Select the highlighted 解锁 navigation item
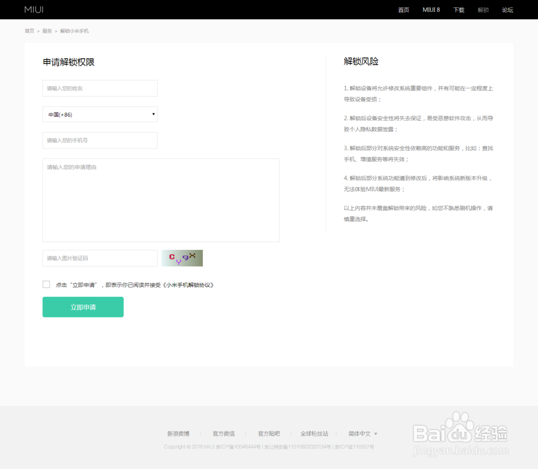This screenshot has width=538, height=469. (483, 10)
